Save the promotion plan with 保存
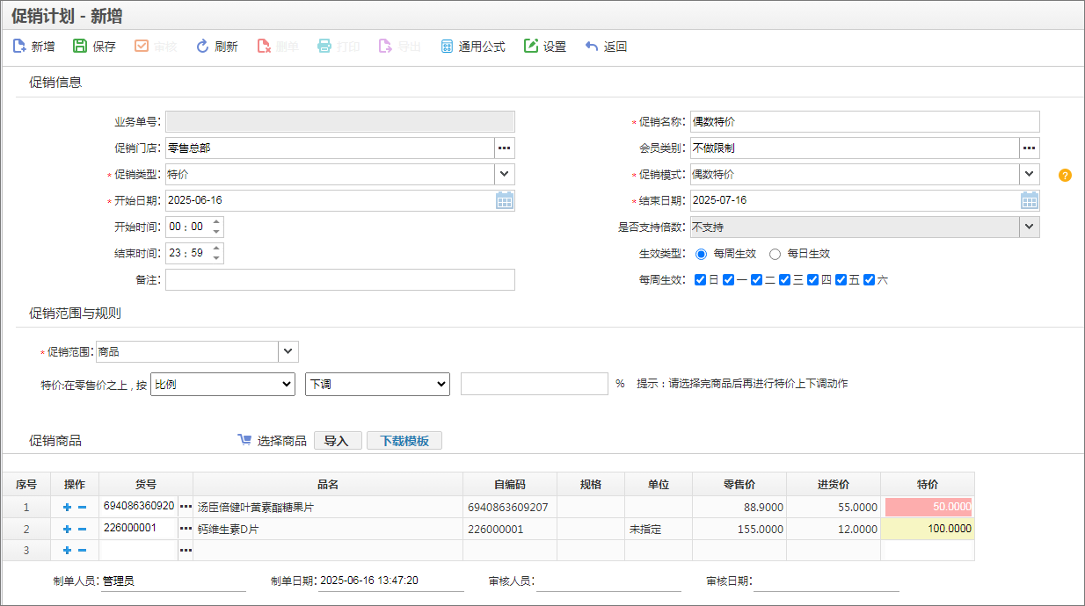This screenshot has height=606, width=1085. [94, 47]
